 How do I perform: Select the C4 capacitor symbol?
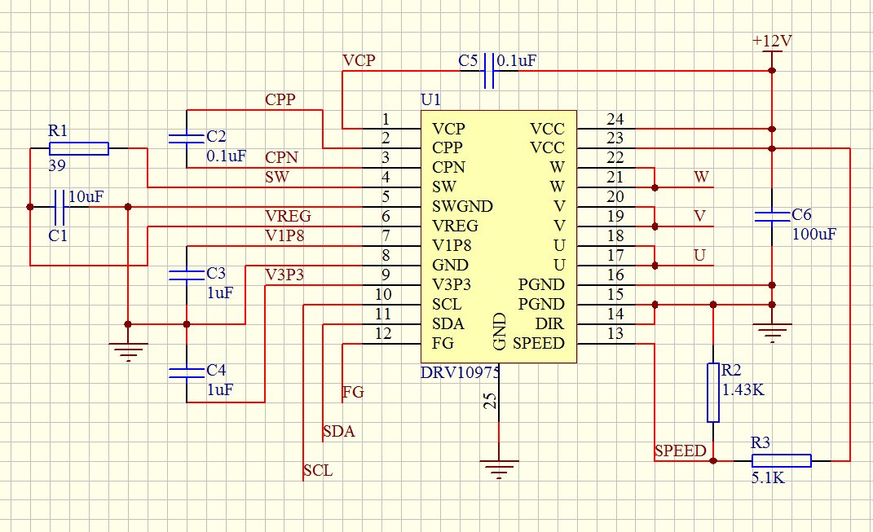tap(187, 373)
